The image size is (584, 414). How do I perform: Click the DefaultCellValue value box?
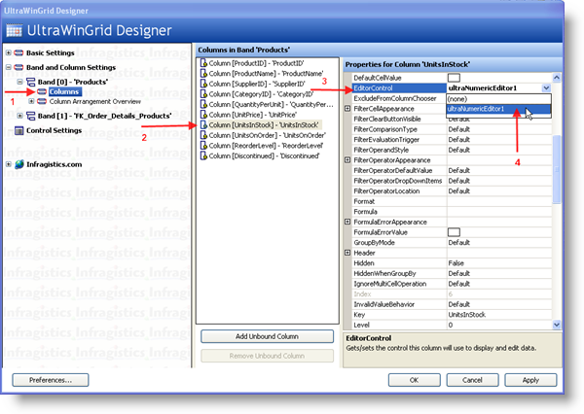[454, 78]
